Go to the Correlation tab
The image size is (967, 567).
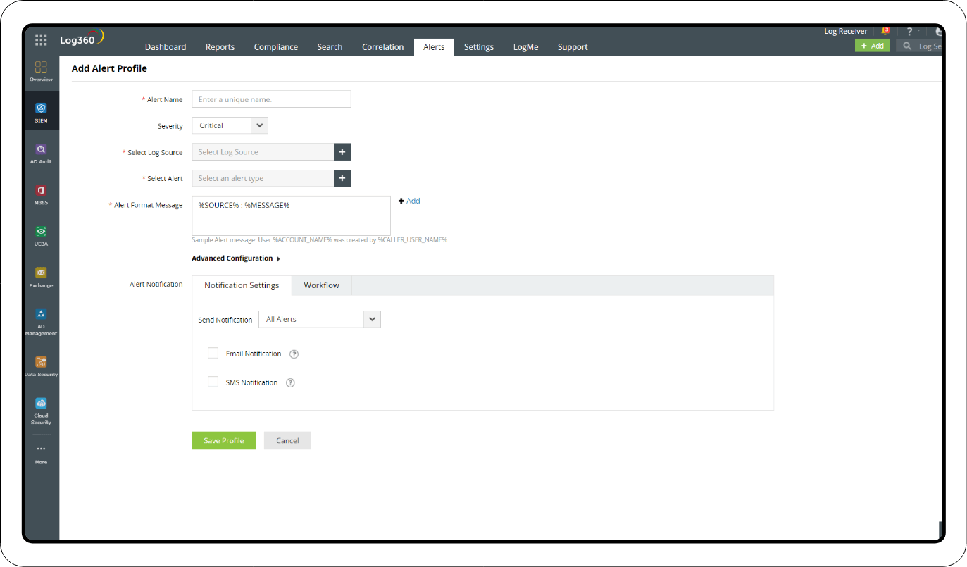tap(382, 47)
